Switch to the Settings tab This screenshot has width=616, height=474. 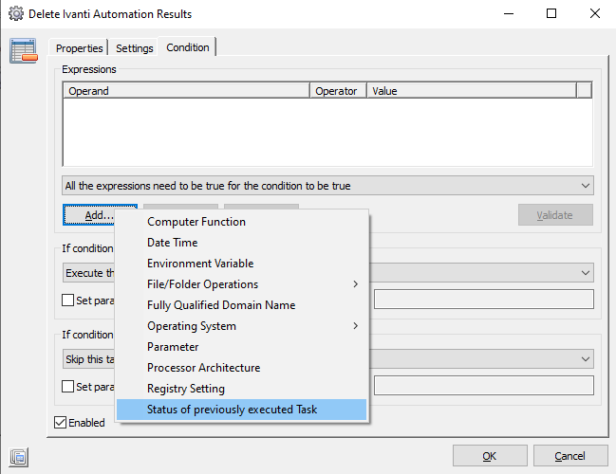click(135, 48)
